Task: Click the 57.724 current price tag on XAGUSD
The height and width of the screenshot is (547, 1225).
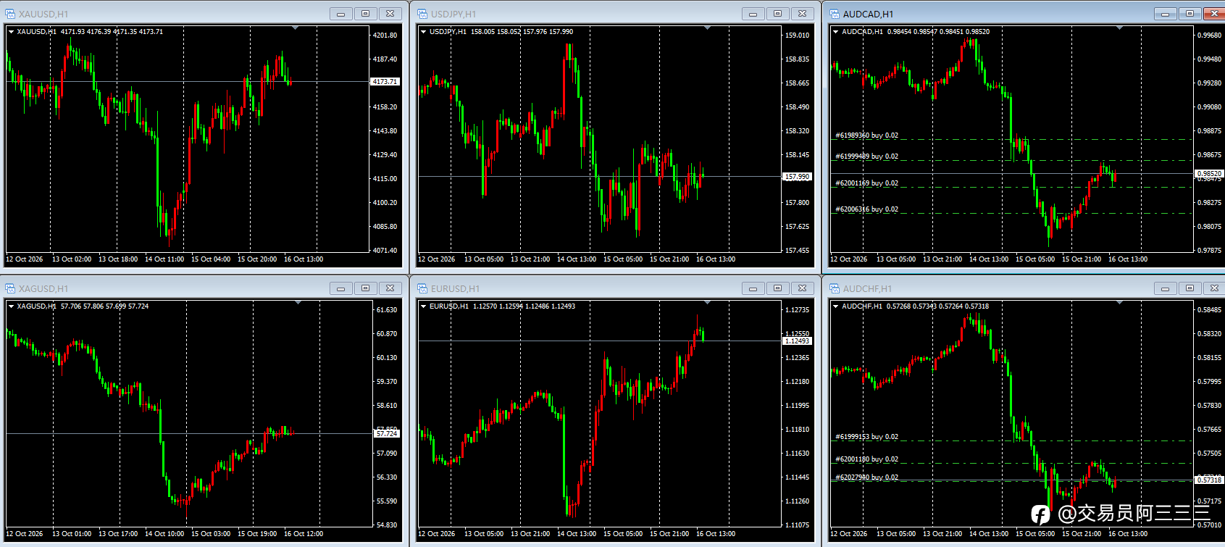Action: (x=387, y=434)
